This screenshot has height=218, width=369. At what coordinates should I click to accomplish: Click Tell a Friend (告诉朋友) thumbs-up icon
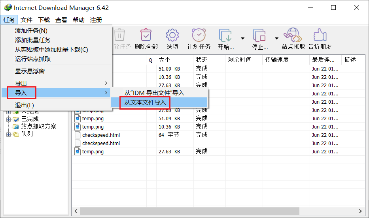click(320, 35)
